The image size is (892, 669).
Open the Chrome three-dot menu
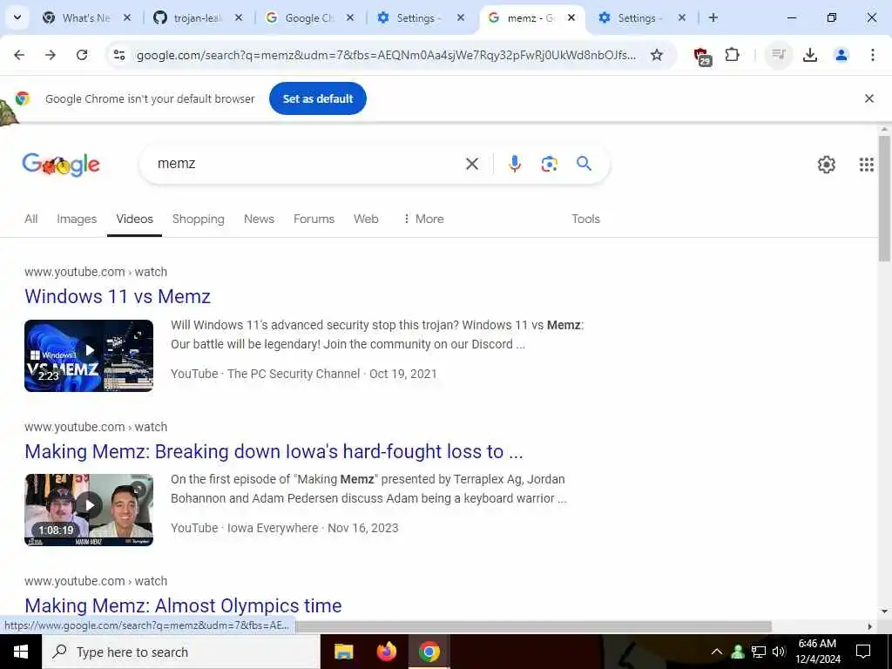tap(872, 55)
